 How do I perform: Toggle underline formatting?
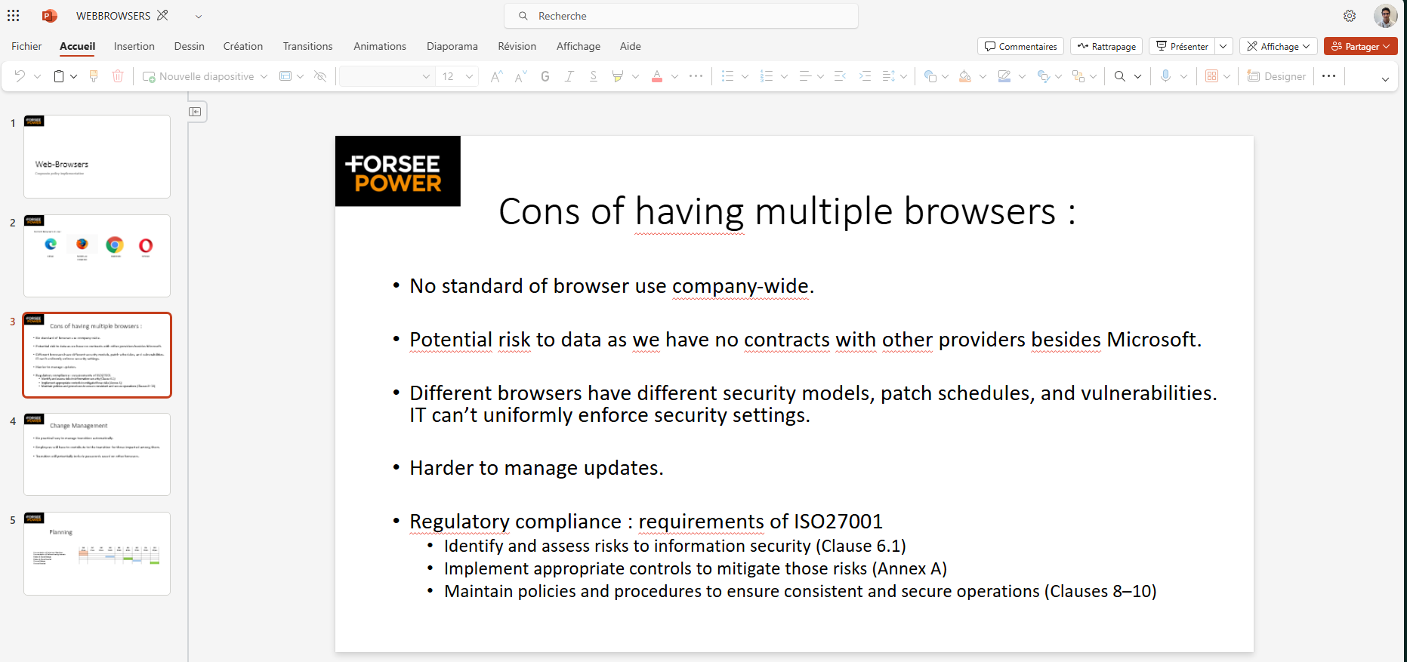point(594,76)
